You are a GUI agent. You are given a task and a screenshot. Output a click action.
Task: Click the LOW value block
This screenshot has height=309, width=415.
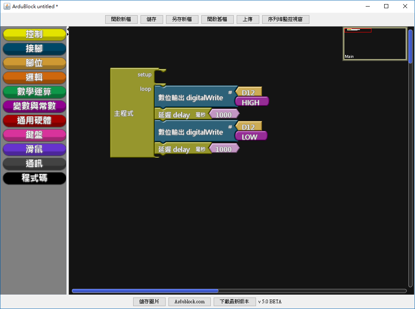click(x=251, y=136)
